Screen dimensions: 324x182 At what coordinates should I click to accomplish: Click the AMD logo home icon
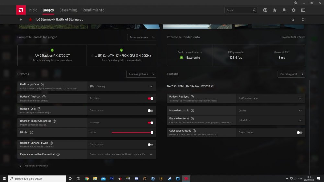[x=21, y=10]
